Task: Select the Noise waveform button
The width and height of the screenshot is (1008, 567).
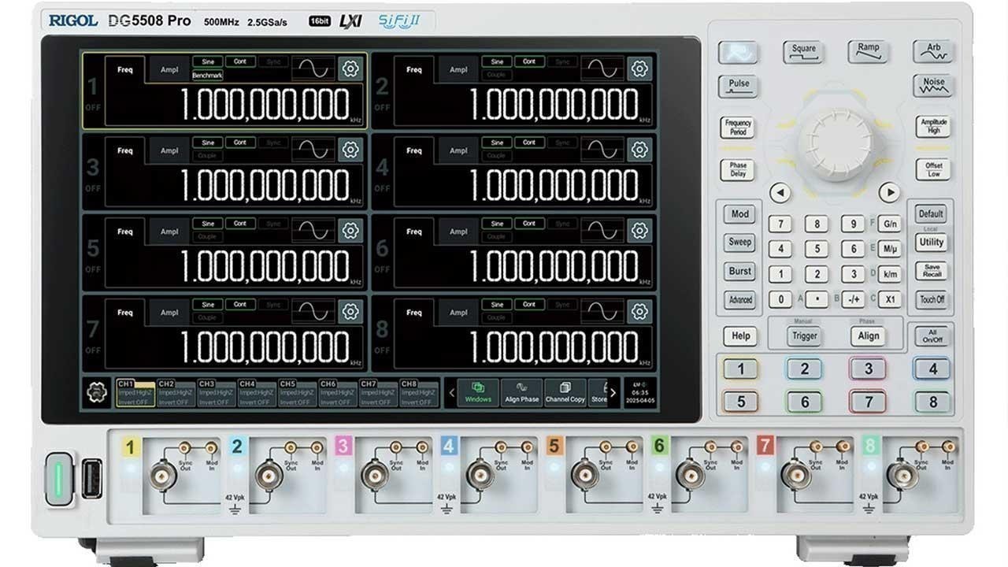Action: (x=934, y=84)
